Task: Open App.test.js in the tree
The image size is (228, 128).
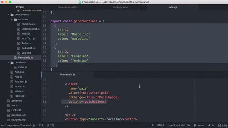Action: [21, 81]
